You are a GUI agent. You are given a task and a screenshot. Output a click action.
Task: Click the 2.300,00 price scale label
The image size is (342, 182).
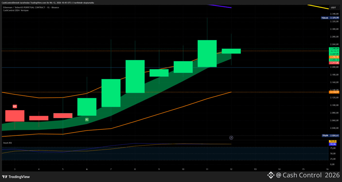click(x=334, y=29)
